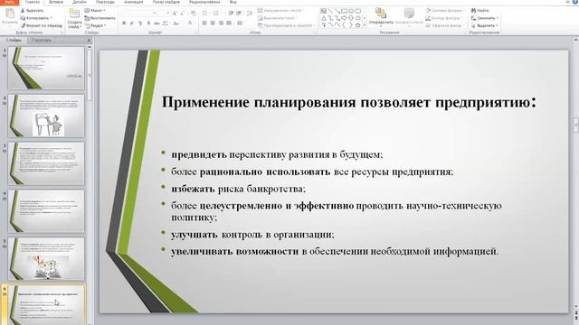Decrease the font size
Screen dimensions: 579x325
182,14
